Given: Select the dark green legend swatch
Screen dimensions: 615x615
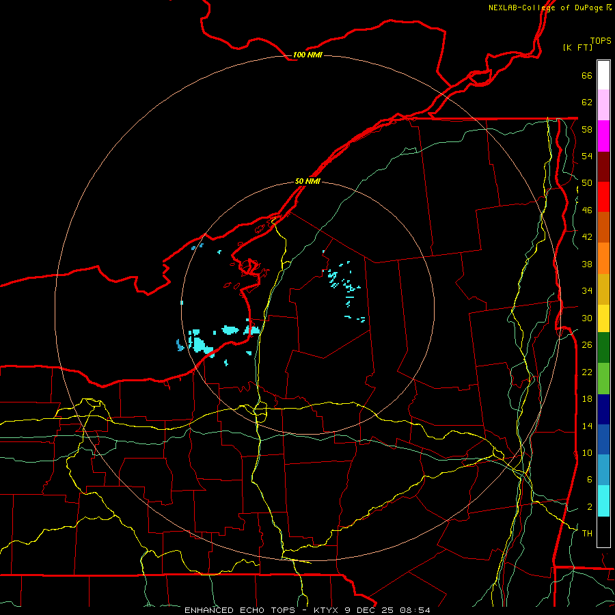Looking at the screenshot, I should (603, 348).
